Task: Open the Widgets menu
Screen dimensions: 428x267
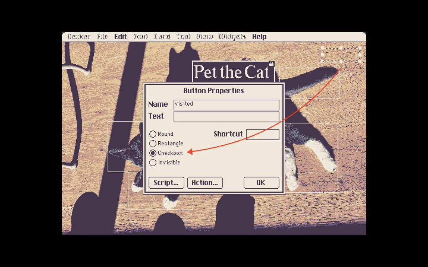Action: [x=233, y=37]
